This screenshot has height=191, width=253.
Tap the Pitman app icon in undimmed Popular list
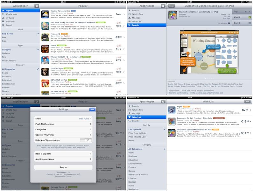(45, 49)
